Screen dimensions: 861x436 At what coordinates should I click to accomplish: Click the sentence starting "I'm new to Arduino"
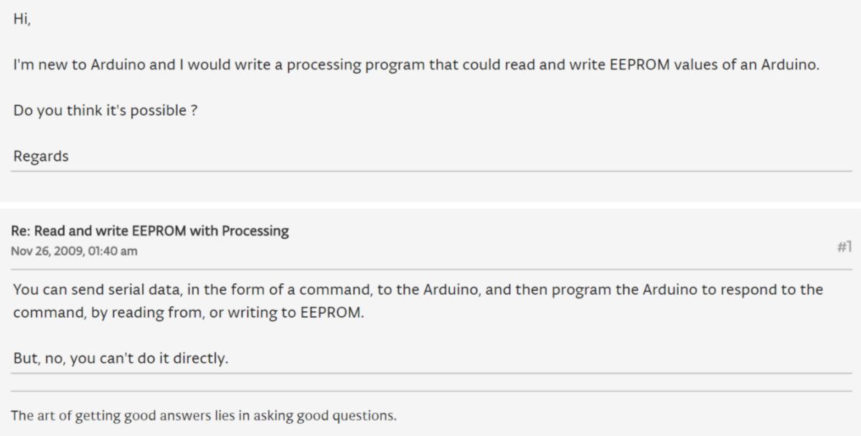tap(415, 65)
